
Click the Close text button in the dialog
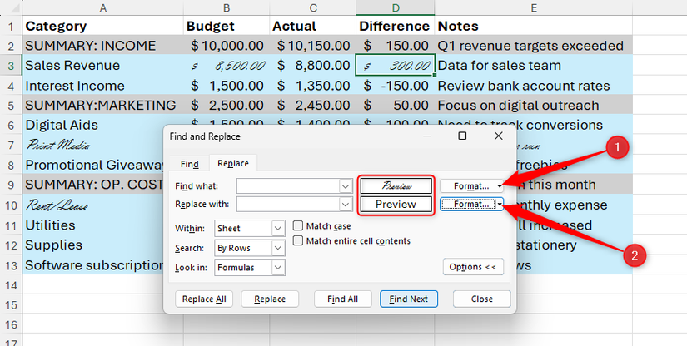(x=481, y=299)
